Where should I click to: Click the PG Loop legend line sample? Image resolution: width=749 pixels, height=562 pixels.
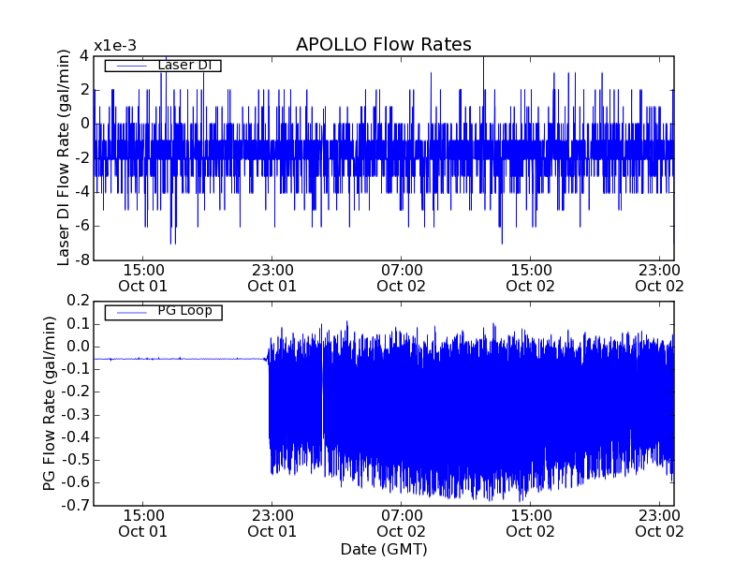point(131,313)
